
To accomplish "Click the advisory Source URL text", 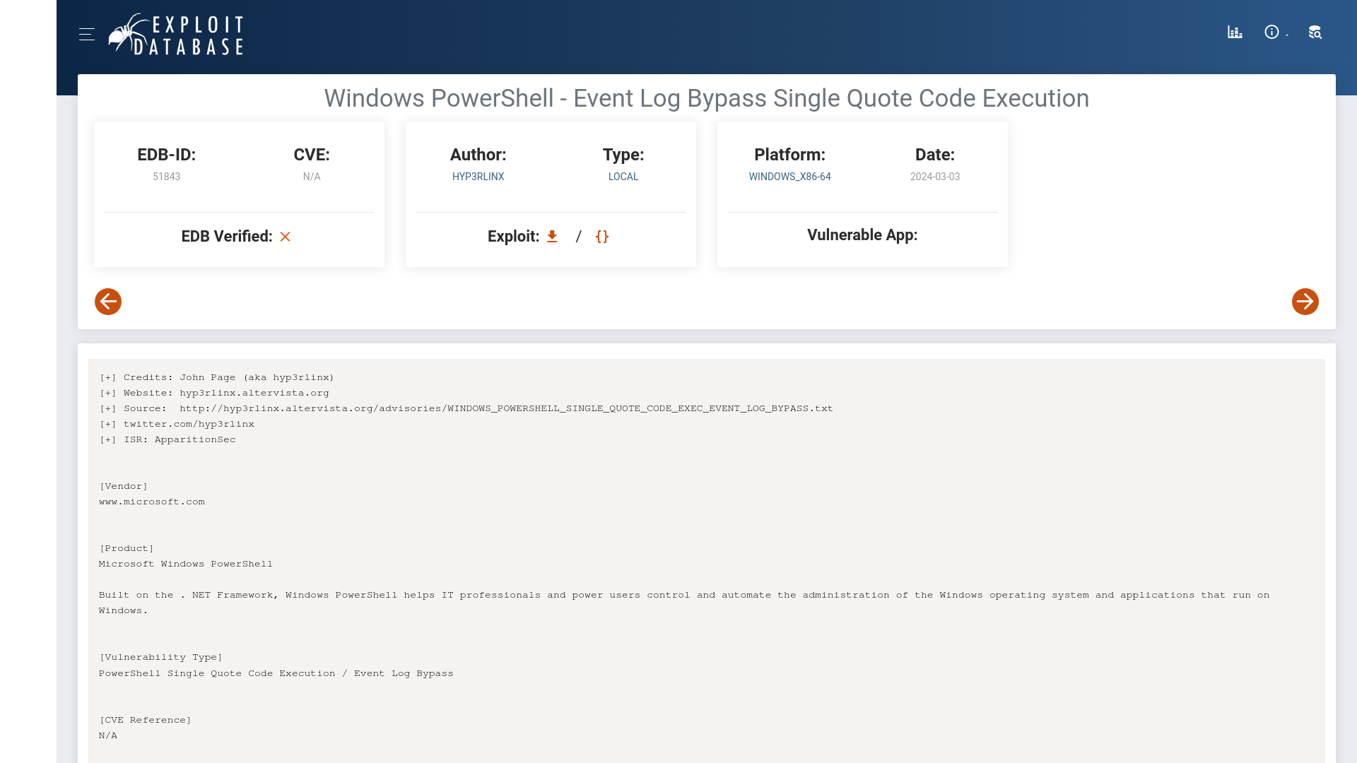I will pos(506,408).
